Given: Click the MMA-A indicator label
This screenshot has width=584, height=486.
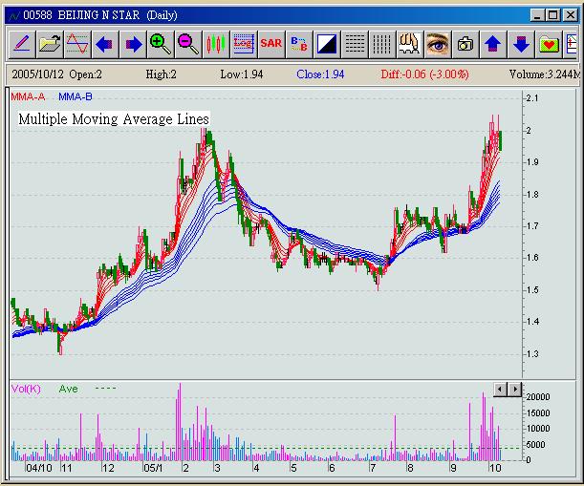Looking at the screenshot, I should tap(27, 97).
